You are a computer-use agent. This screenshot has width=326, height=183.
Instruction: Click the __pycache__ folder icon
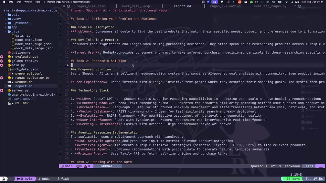coord(9,23)
